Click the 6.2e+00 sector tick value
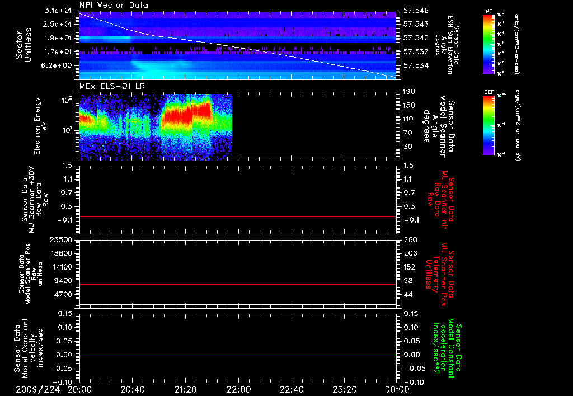The image size is (573, 396). point(58,66)
